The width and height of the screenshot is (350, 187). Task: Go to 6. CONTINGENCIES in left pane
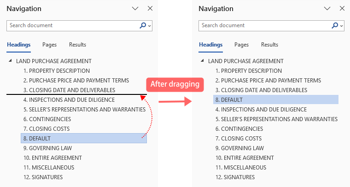47,119
